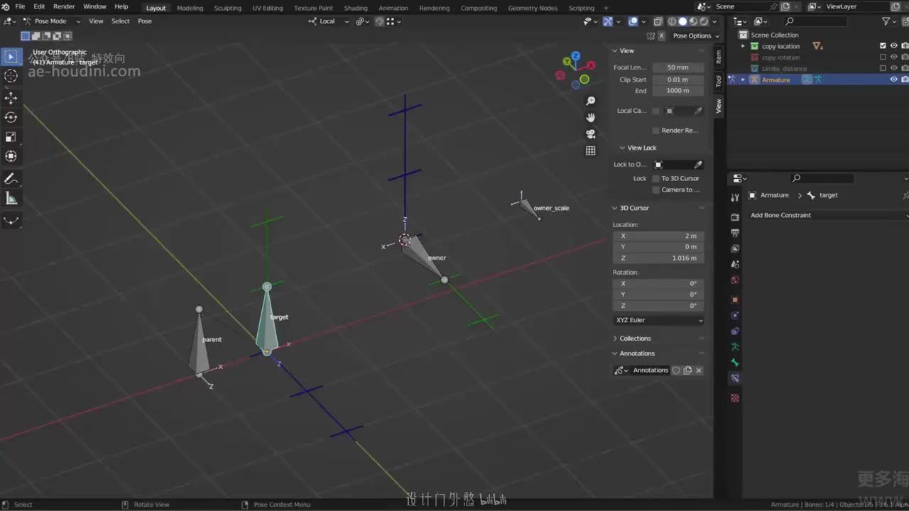
Task: Open the Texture properties tab
Action: 735,398
